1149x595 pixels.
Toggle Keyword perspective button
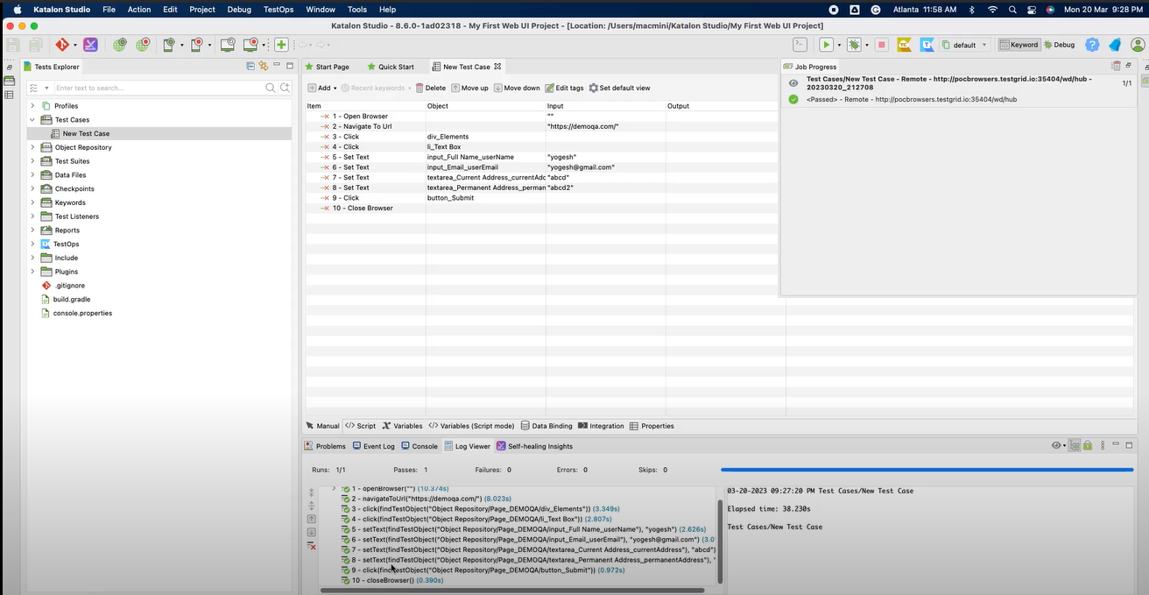pos(1019,45)
